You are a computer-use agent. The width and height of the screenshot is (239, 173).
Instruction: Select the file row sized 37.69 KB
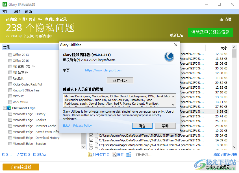coord(204,107)
